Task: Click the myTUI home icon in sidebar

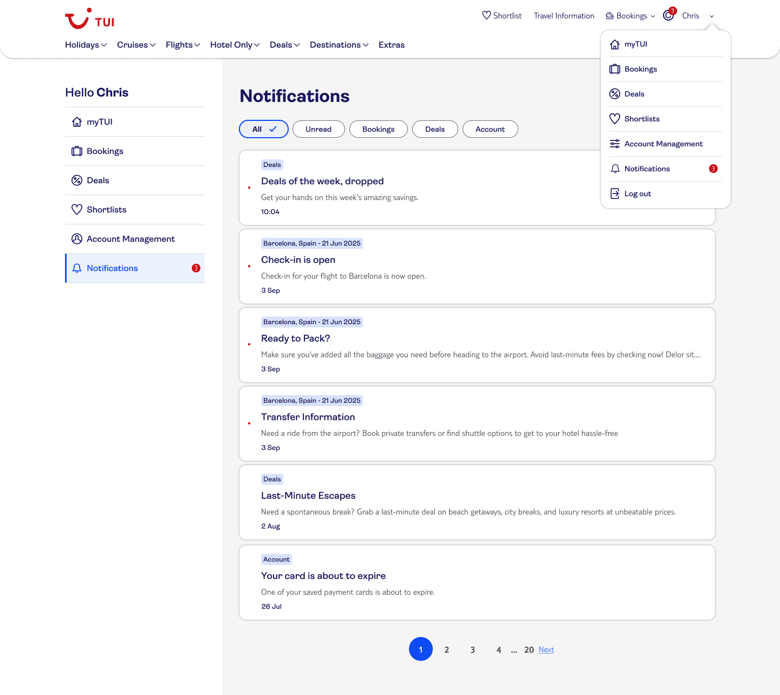Action: point(77,122)
